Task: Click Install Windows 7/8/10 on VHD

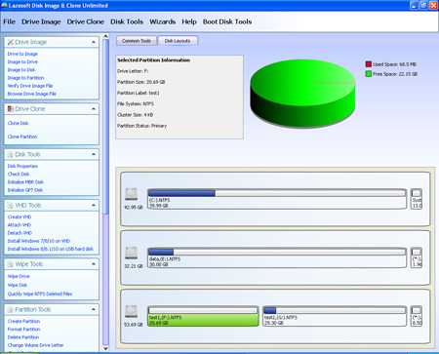Action: click(x=39, y=241)
